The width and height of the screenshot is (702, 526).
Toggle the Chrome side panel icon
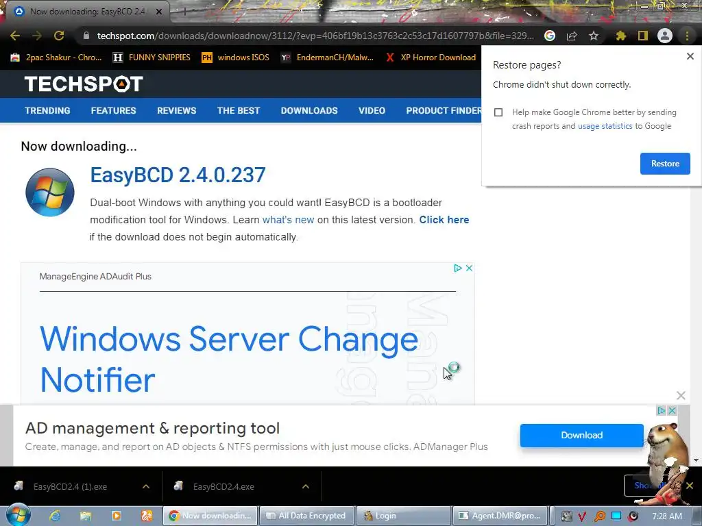(643, 36)
